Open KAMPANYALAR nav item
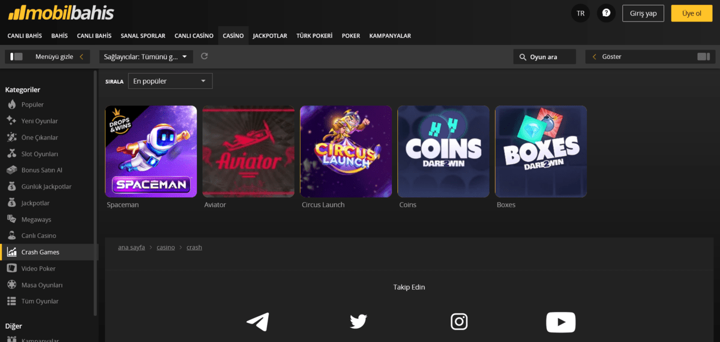 click(x=390, y=36)
